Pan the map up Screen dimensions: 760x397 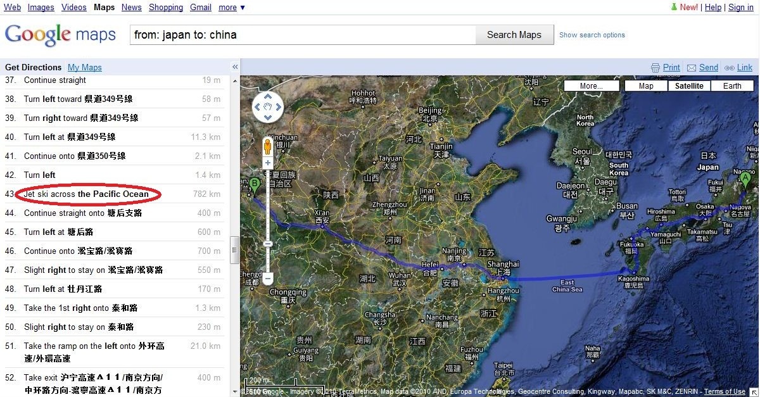[268, 97]
